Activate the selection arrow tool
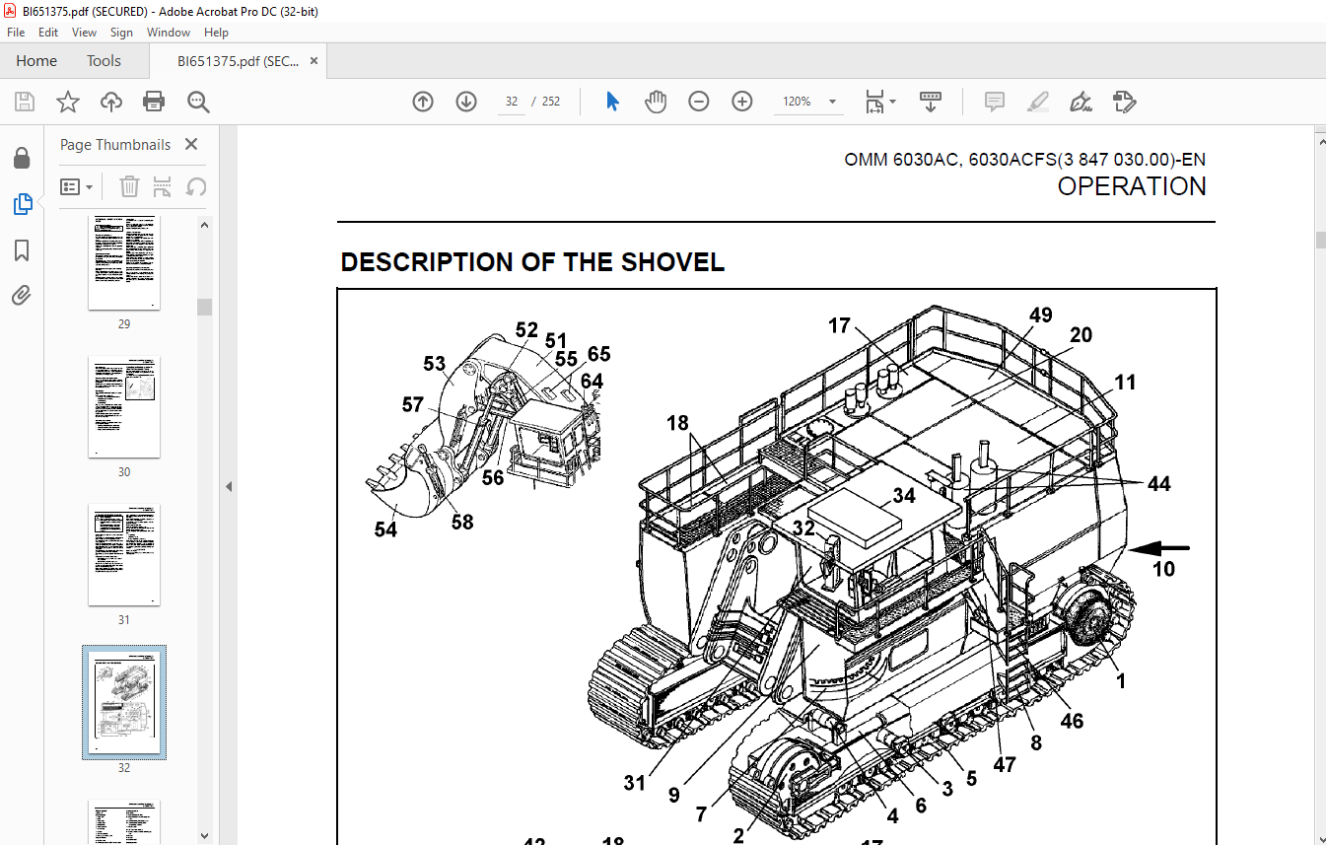 (x=612, y=102)
